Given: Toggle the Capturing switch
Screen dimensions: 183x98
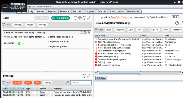Looking at the screenshot, I should click(20, 43).
